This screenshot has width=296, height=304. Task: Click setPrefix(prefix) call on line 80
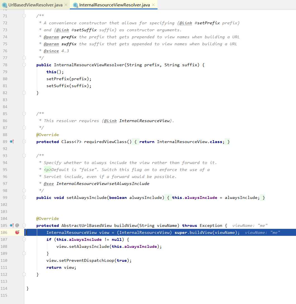(x=69, y=79)
